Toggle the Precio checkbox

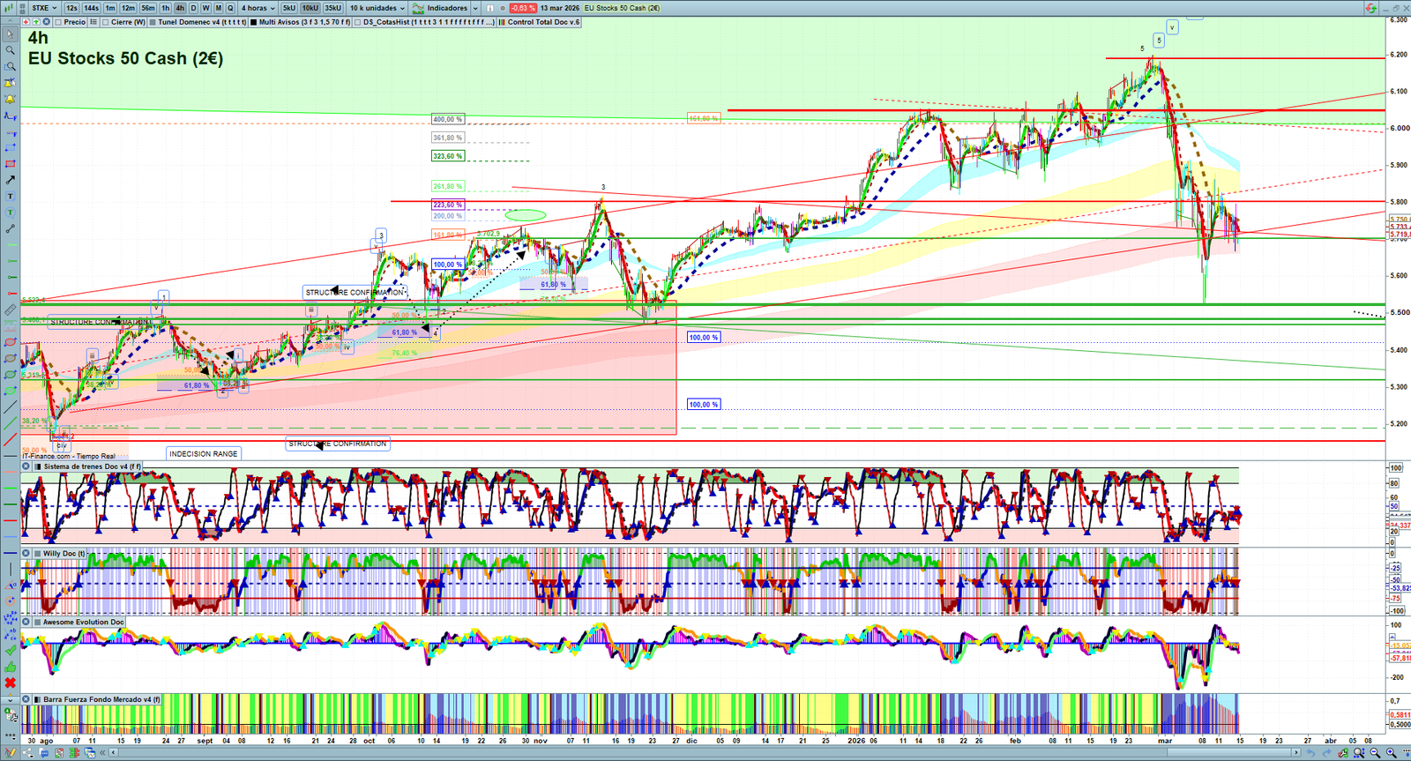pyautogui.click(x=58, y=22)
